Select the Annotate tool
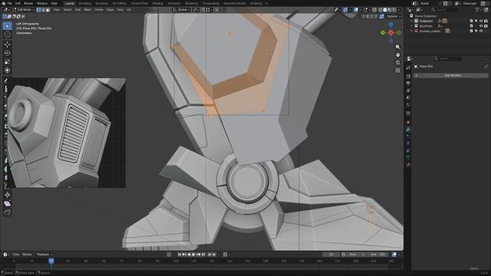 6,80
